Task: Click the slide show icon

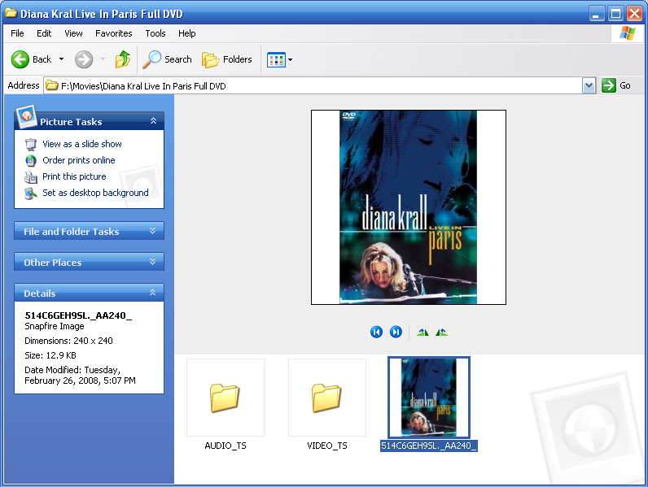Action: (31, 145)
